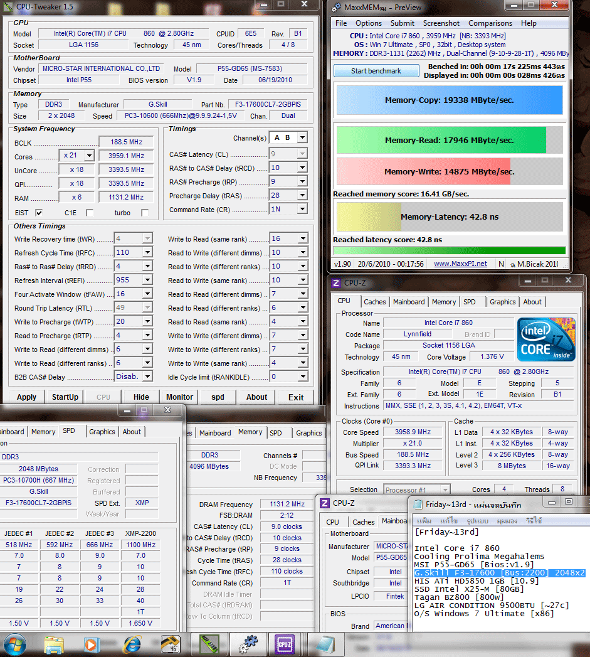This screenshot has width=590, height=657.
Task: Click the lower CPU-Z window title icon
Action: (325, 503)
